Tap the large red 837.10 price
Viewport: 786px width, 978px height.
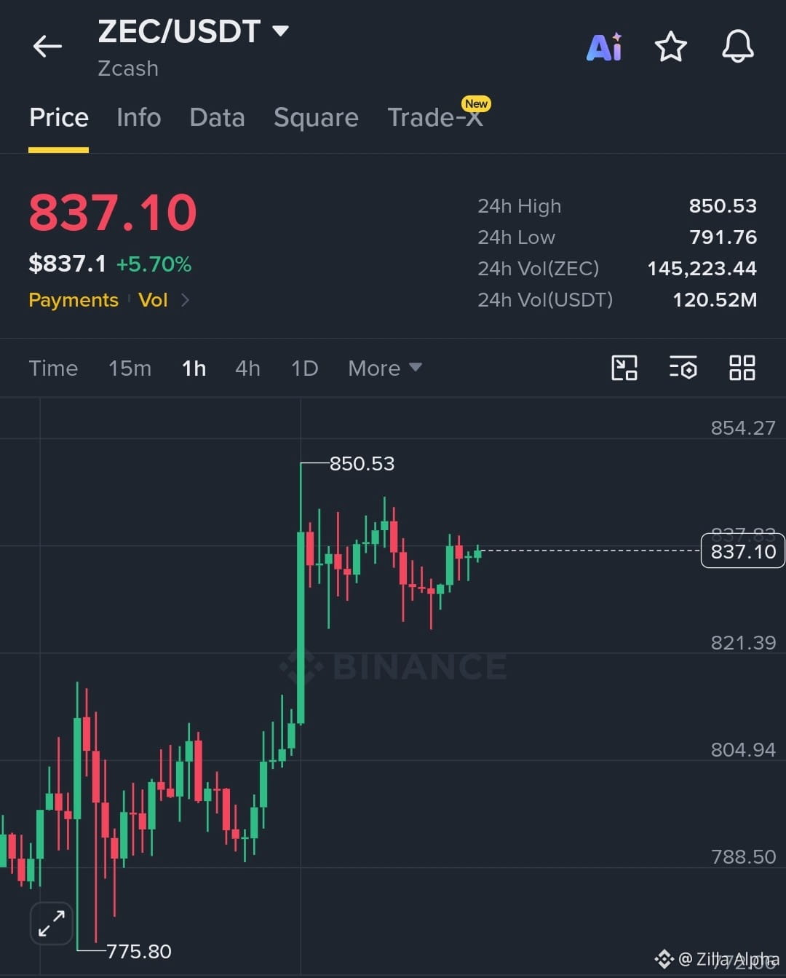113,213
